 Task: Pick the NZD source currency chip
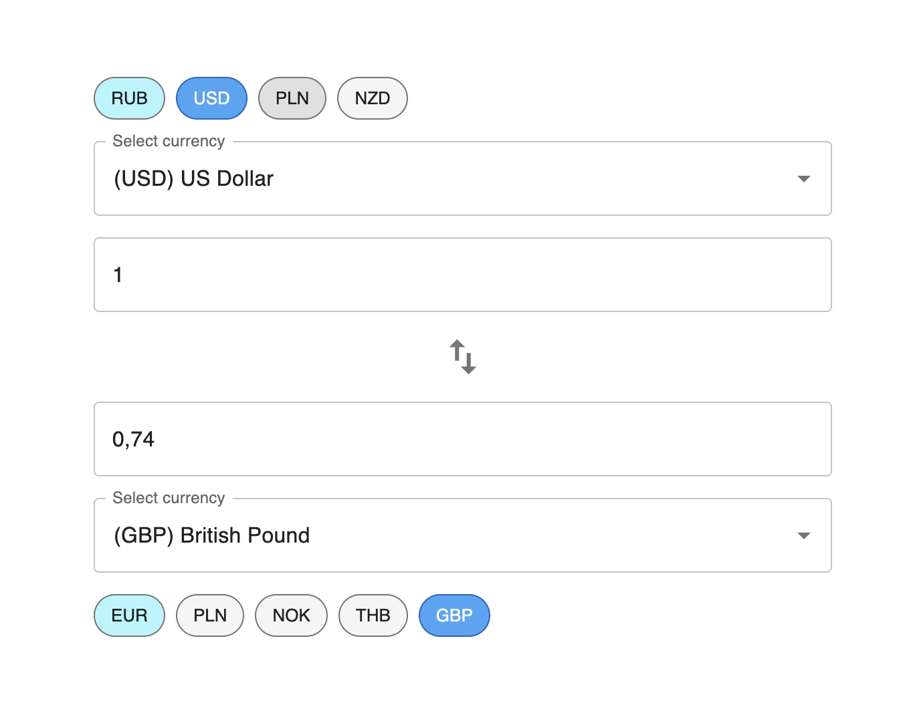point(373,98)
